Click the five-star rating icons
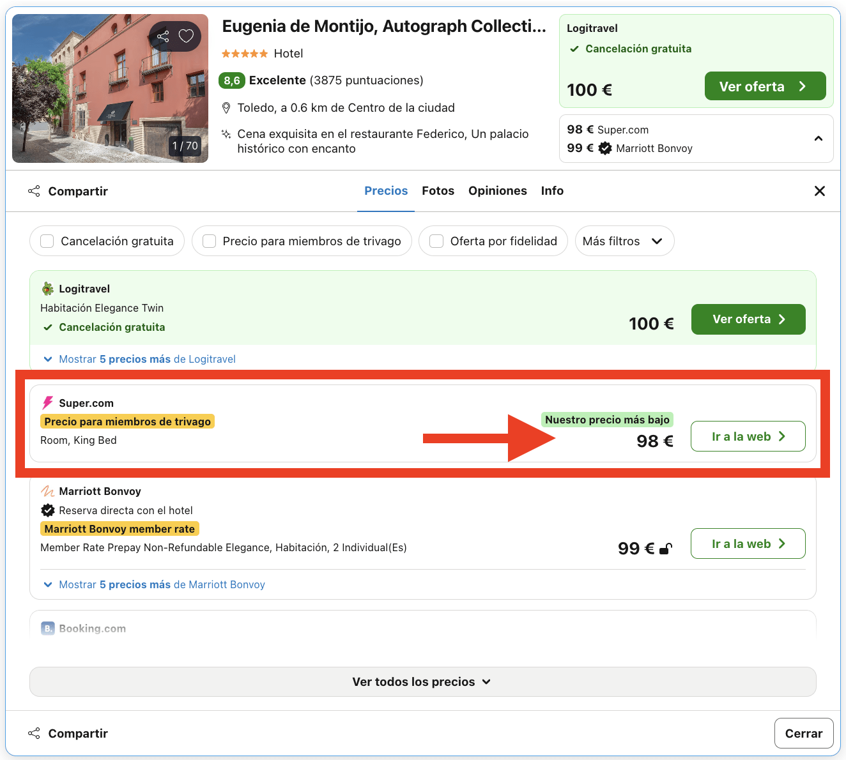This screenshot has width=846, height=760. point(245,54)
